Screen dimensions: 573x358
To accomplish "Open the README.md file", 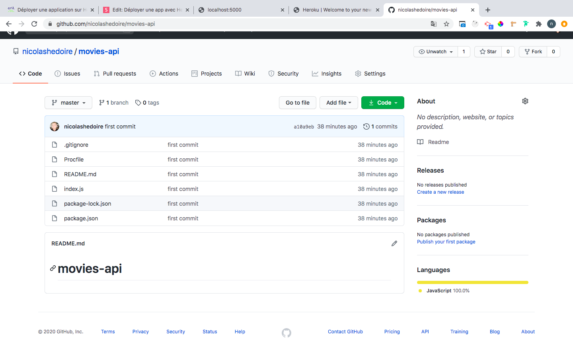I will click(x=80, y=174).
